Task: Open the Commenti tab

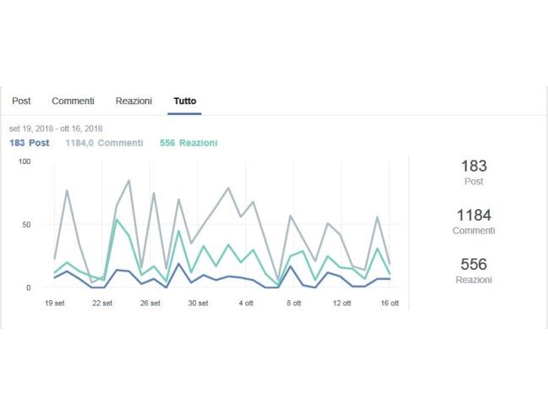Action: 73,101
